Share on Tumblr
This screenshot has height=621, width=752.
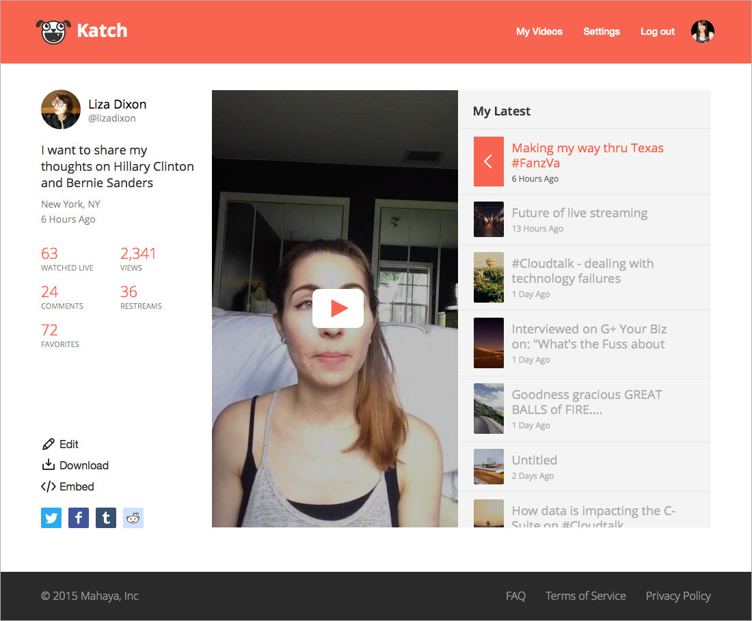click(x=106, y=518)
